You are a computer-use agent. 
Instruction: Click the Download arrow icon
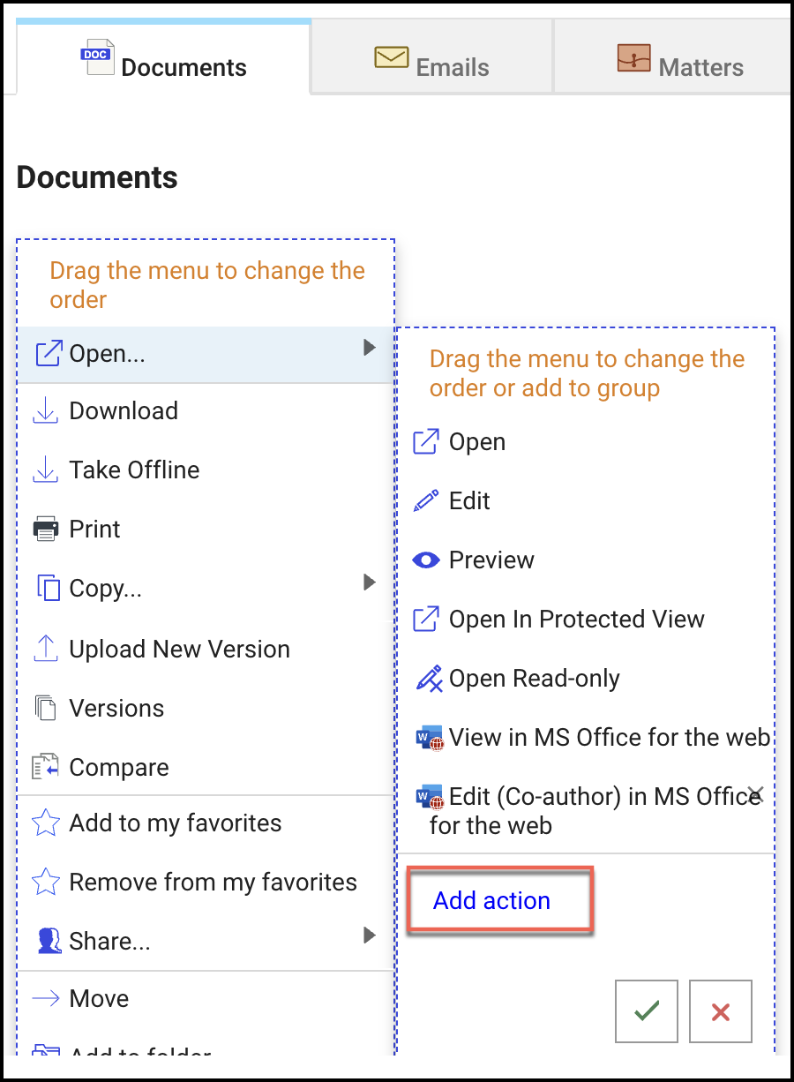coord(45,411)
